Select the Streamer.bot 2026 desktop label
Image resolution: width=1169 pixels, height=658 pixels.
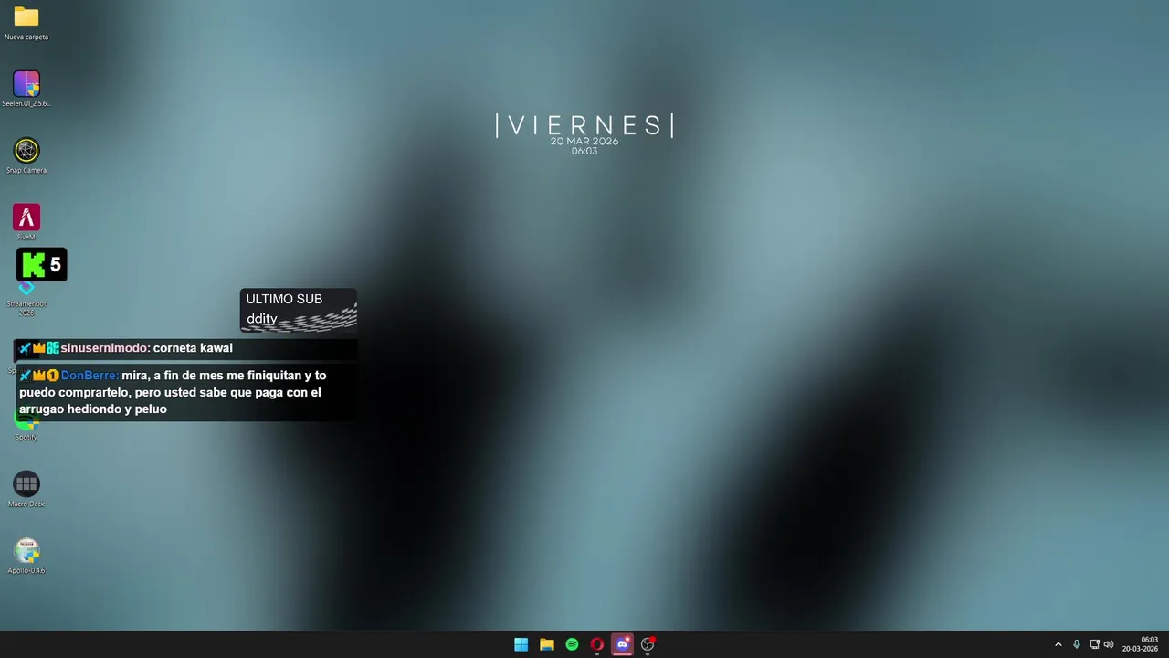tap(26, 308)
